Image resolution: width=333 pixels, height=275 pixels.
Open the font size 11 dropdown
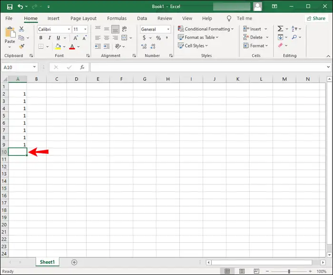pyautogui.click(x=85, y=29)
